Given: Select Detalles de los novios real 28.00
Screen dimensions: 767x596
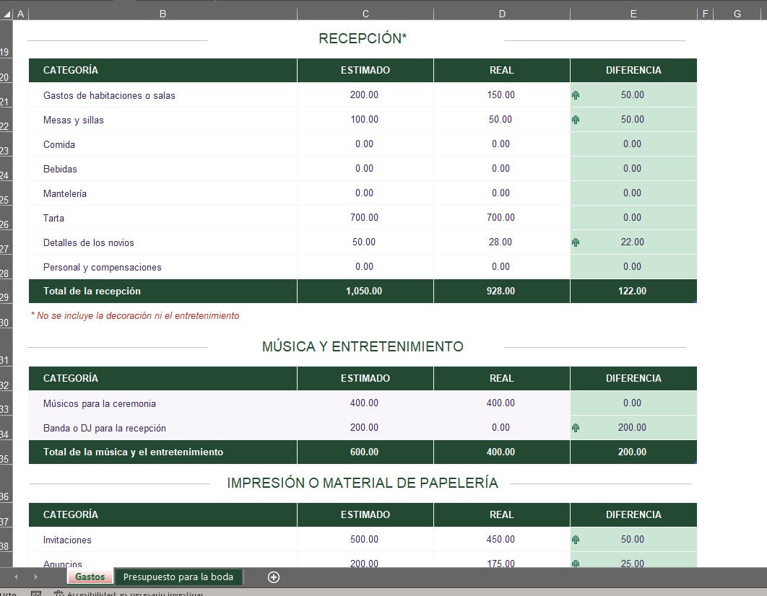Looking at the screenshot, I should tap(502, 242).
